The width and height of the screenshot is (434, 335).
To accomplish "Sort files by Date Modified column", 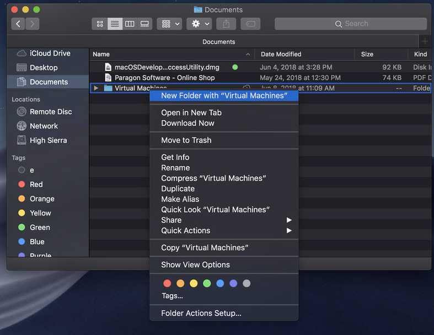I will pos(281,54).
